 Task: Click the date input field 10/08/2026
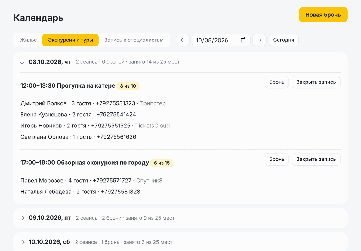pos(221,40)
